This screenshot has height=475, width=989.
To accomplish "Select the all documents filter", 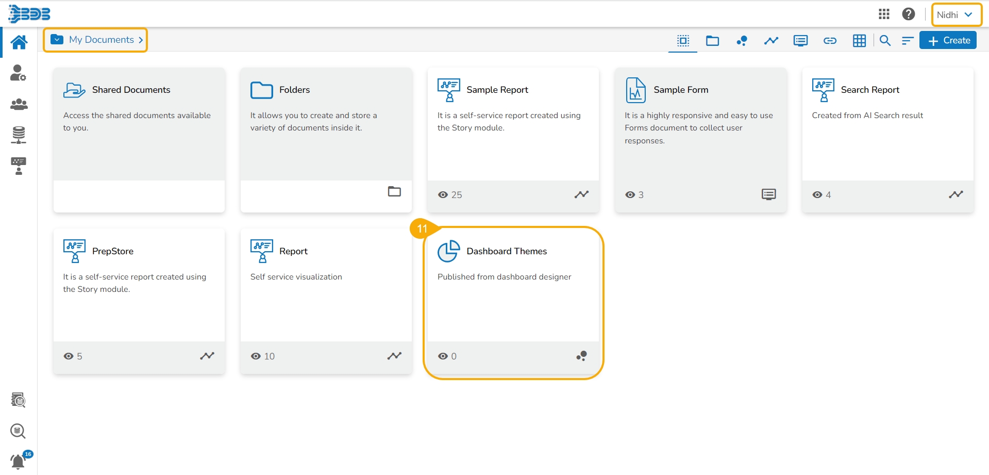I will [683, 41].
